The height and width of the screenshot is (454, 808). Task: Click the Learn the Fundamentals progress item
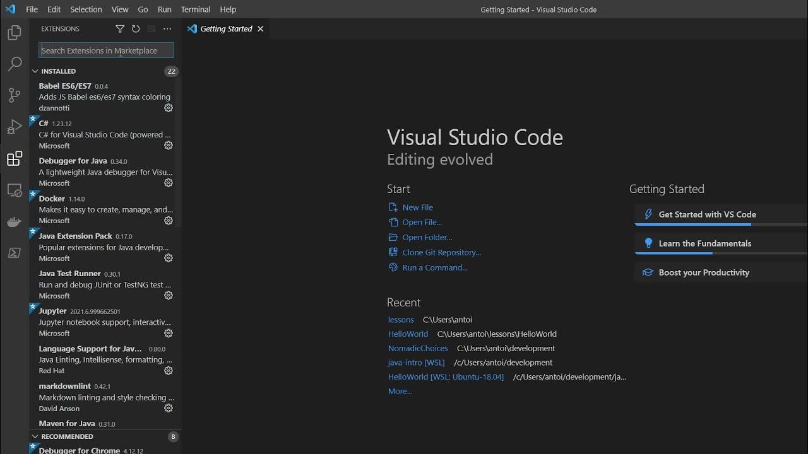click(x=704, y=243)
